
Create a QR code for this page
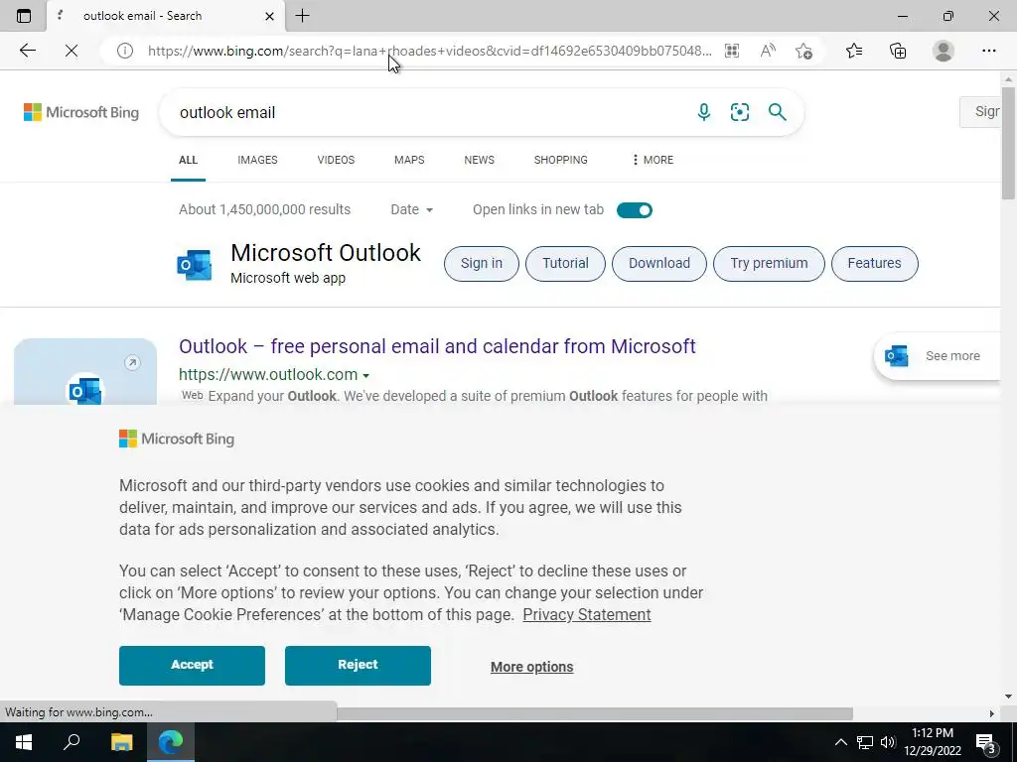pos(732,51)
